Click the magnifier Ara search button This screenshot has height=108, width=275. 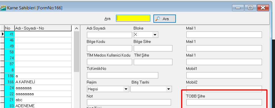coord(164,18)
